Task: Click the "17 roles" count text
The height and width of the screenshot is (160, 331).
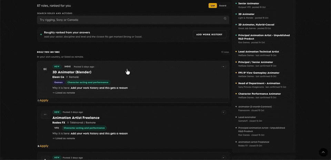Action: point(225,52)
